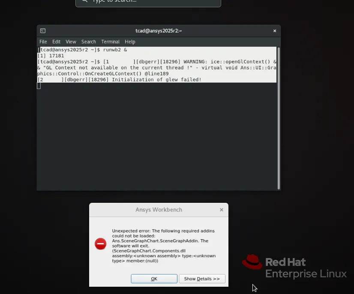
Task: Click the 'runwb2 &' command line
Action: tap(82, 50)
